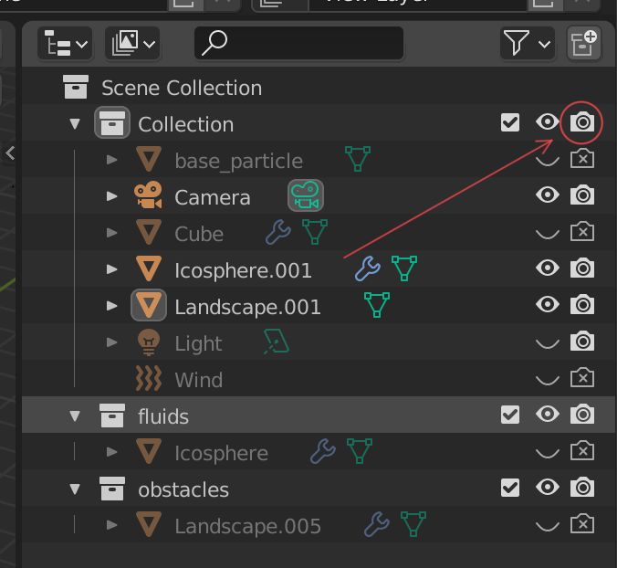Enable base_particle in renders
Screen dimensions: 617x568
[x=582, y=159]
